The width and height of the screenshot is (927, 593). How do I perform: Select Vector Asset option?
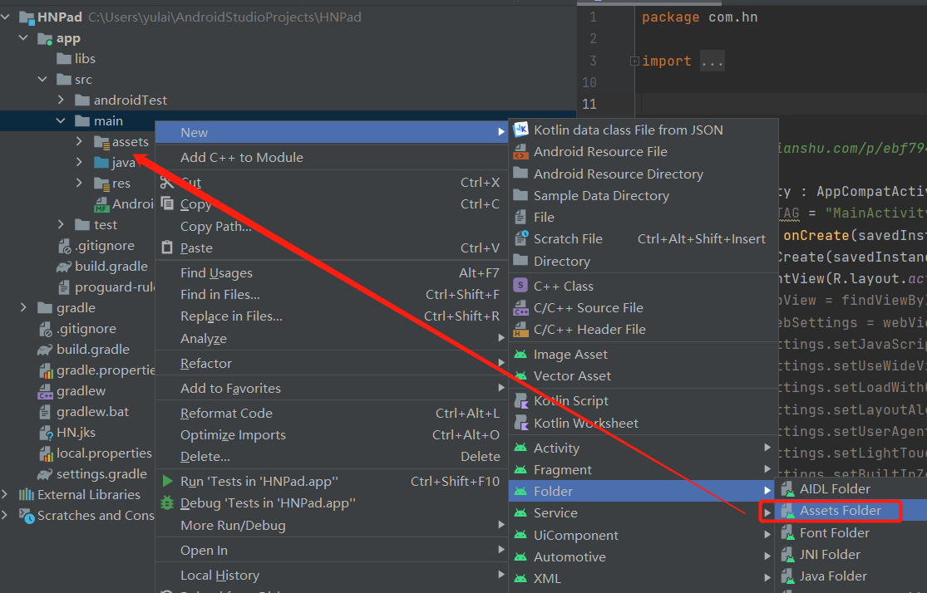click(x=643, y=375)
